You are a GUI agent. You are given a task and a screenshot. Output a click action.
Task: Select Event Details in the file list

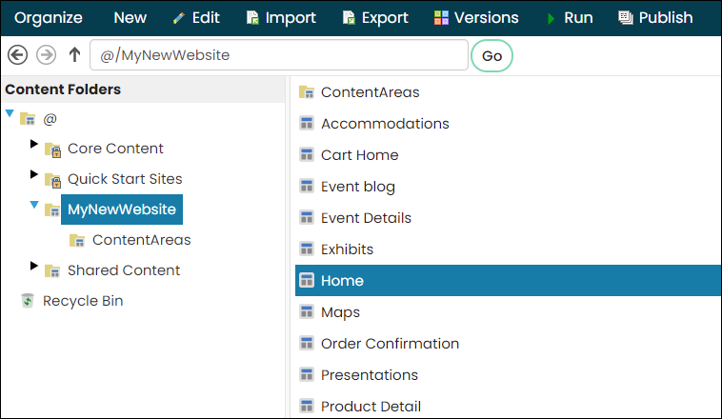point(366,218)
